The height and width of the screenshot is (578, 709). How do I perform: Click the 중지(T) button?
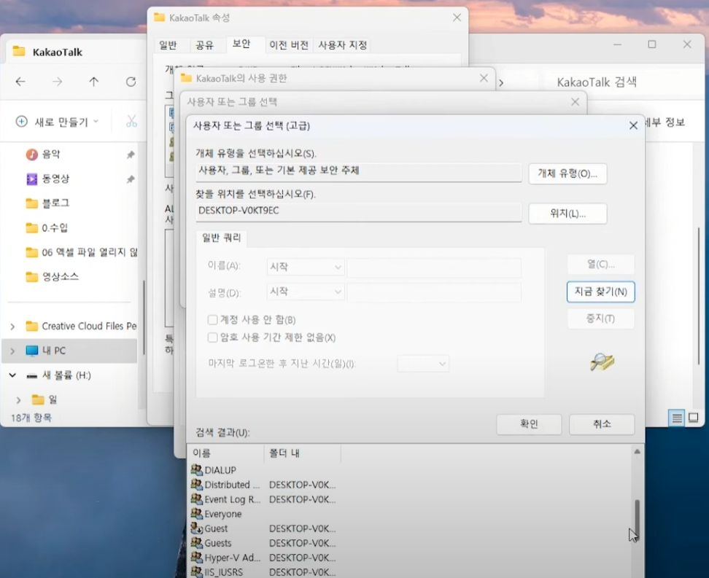pos(601,319)
